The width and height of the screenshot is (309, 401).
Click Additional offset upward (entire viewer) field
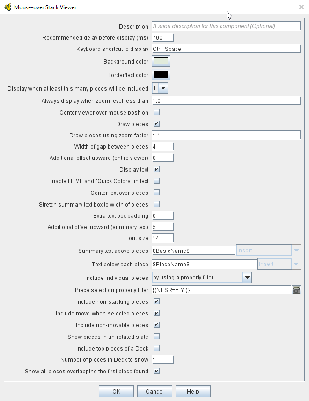(x=163, y=158)
